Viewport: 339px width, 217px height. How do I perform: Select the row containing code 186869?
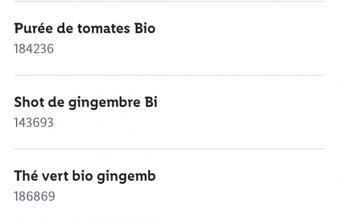(x=169, y=183)
